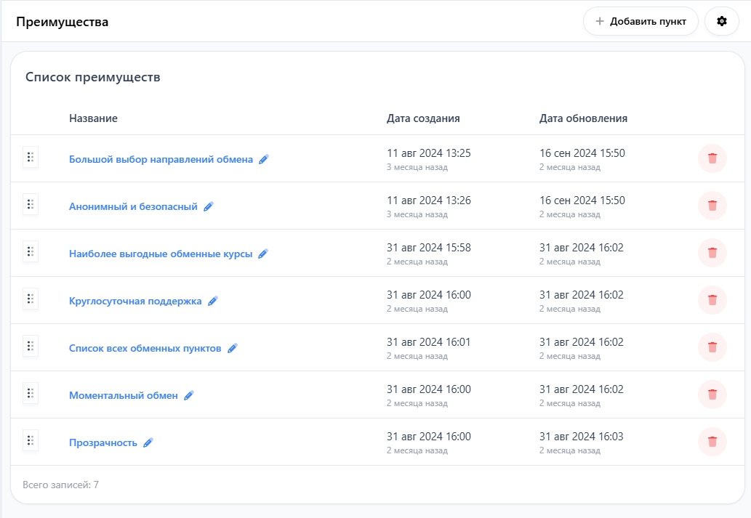This screenshot has width=751, height=518.
Task: Click the 'Дата создания' column header
Action: (x=423, y=118)
